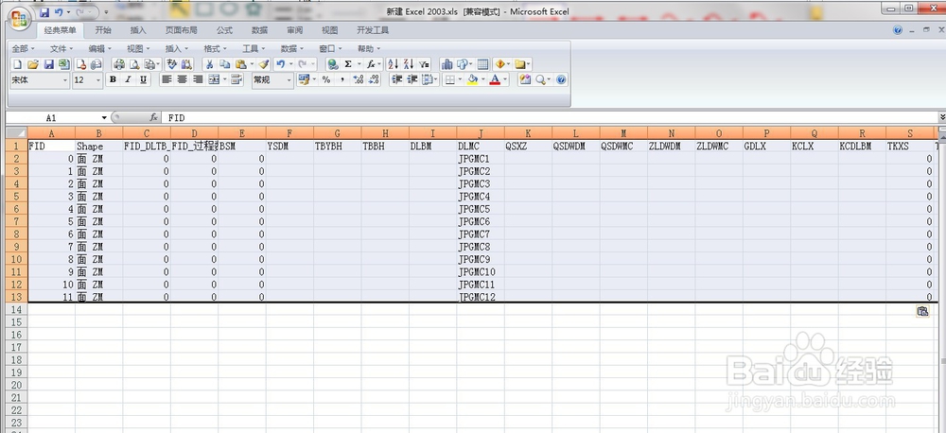The height and width of the screenshot is (433, 946).
Task: Click the insert function fx beside formula bar
Action: [x=154, y=117]
